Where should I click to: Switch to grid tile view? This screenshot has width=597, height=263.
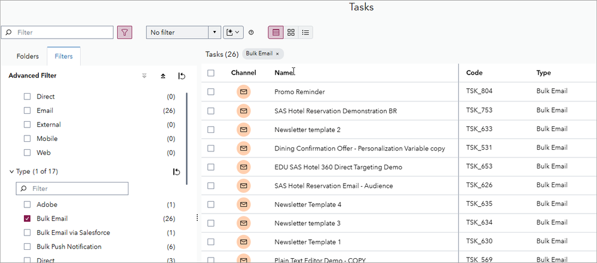291,32
